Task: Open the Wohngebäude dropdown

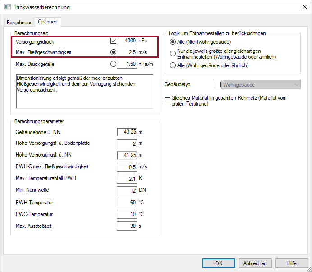Action: (261, 85)
